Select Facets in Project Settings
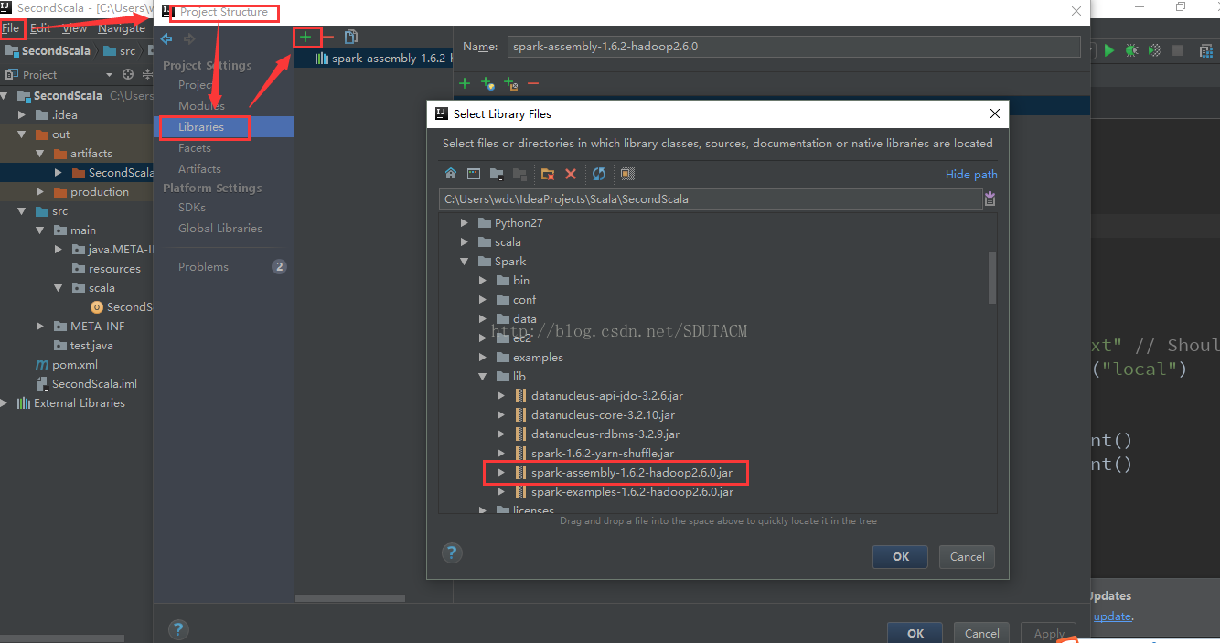Screen dimensions: 1220x643 195,147
